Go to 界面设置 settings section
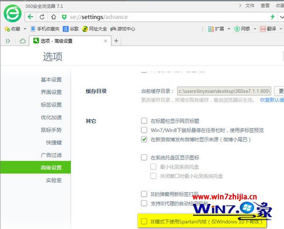284x229 pixels. [x=51, y=92]
